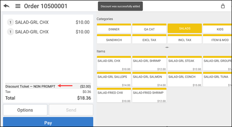Screen dimensions: 232x127
Task: Click the Send button
Action: pyautogui.click(x=71, y=110)
